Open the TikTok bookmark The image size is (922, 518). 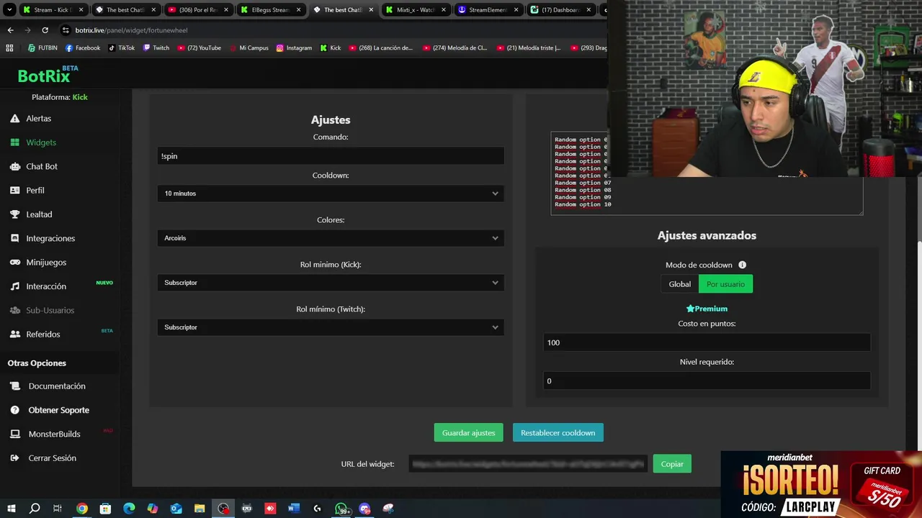[122, 48]
